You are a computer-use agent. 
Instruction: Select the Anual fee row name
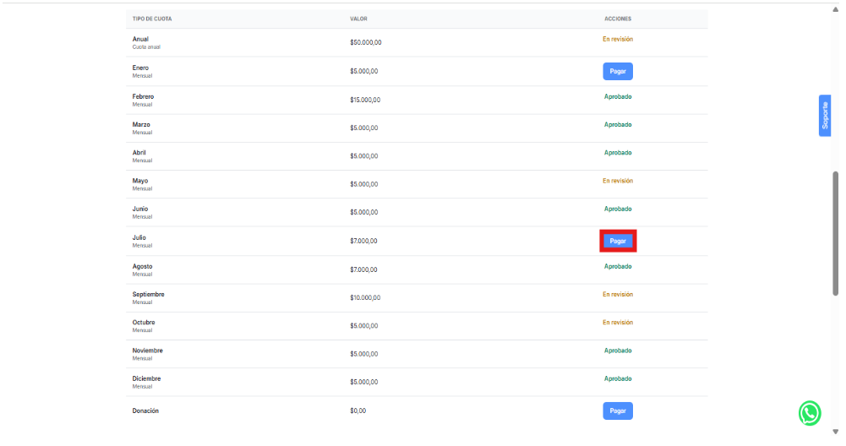point(140,40)
